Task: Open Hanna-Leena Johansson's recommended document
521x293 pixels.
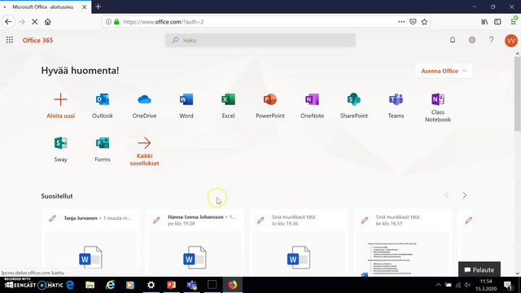Action: pyautogui.click(x=195, y=243)
